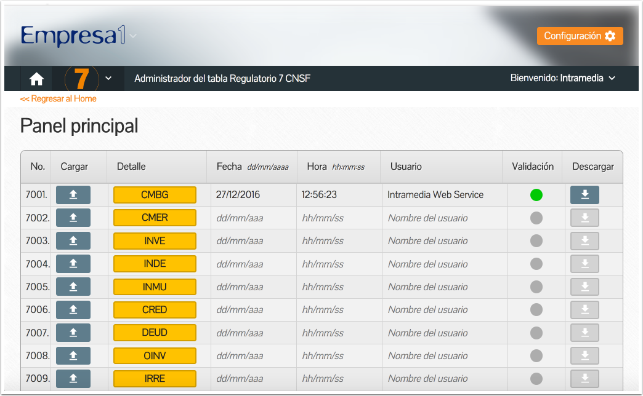Click the green validation indicator for 7001

point(536,195)
